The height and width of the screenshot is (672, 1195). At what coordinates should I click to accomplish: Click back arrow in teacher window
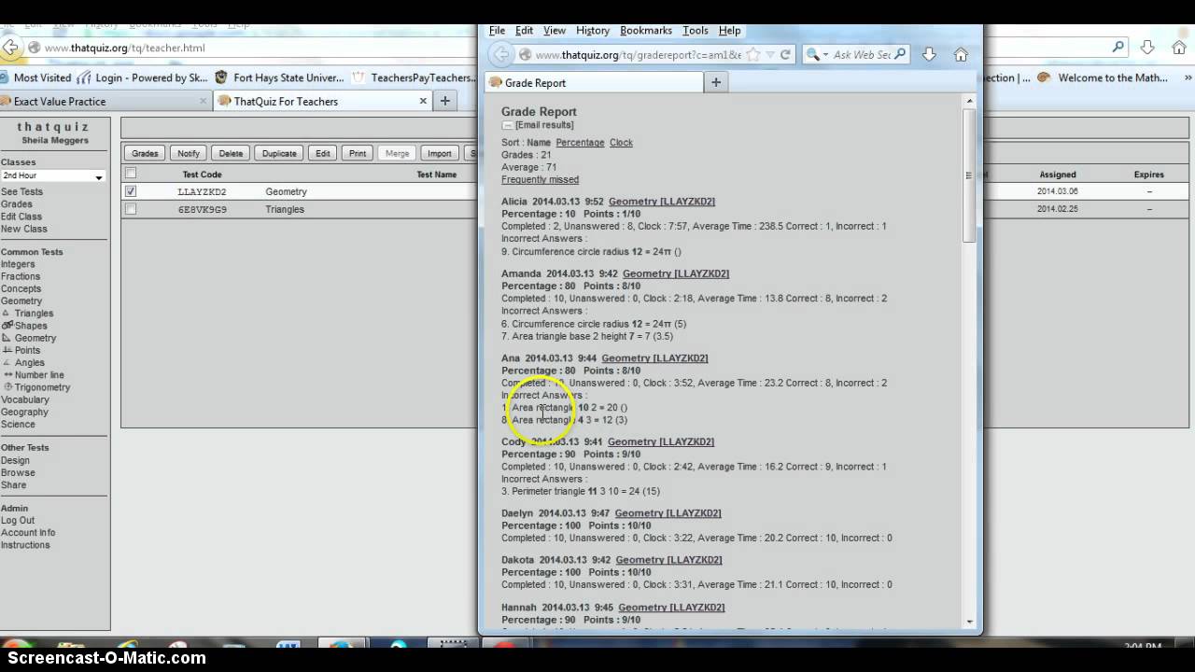pos(9,48)
